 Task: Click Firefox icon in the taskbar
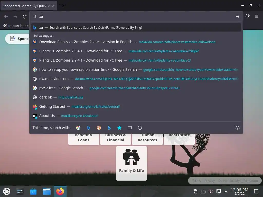coord(60,191)
